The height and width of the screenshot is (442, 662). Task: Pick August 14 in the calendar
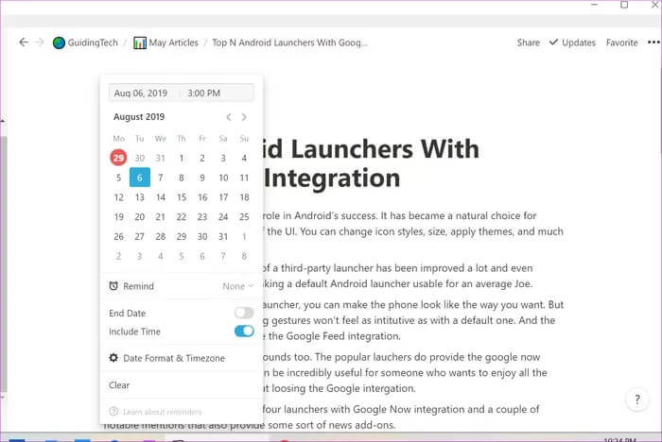161,197
